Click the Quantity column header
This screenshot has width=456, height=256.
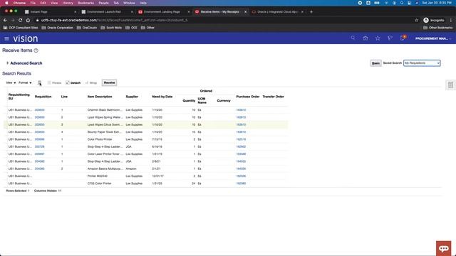[189, 101]
